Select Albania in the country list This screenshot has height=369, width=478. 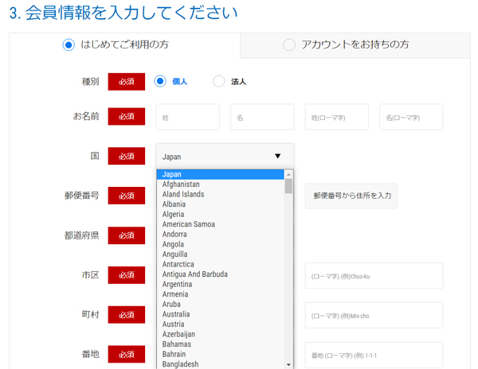click(x=220, y=204)
